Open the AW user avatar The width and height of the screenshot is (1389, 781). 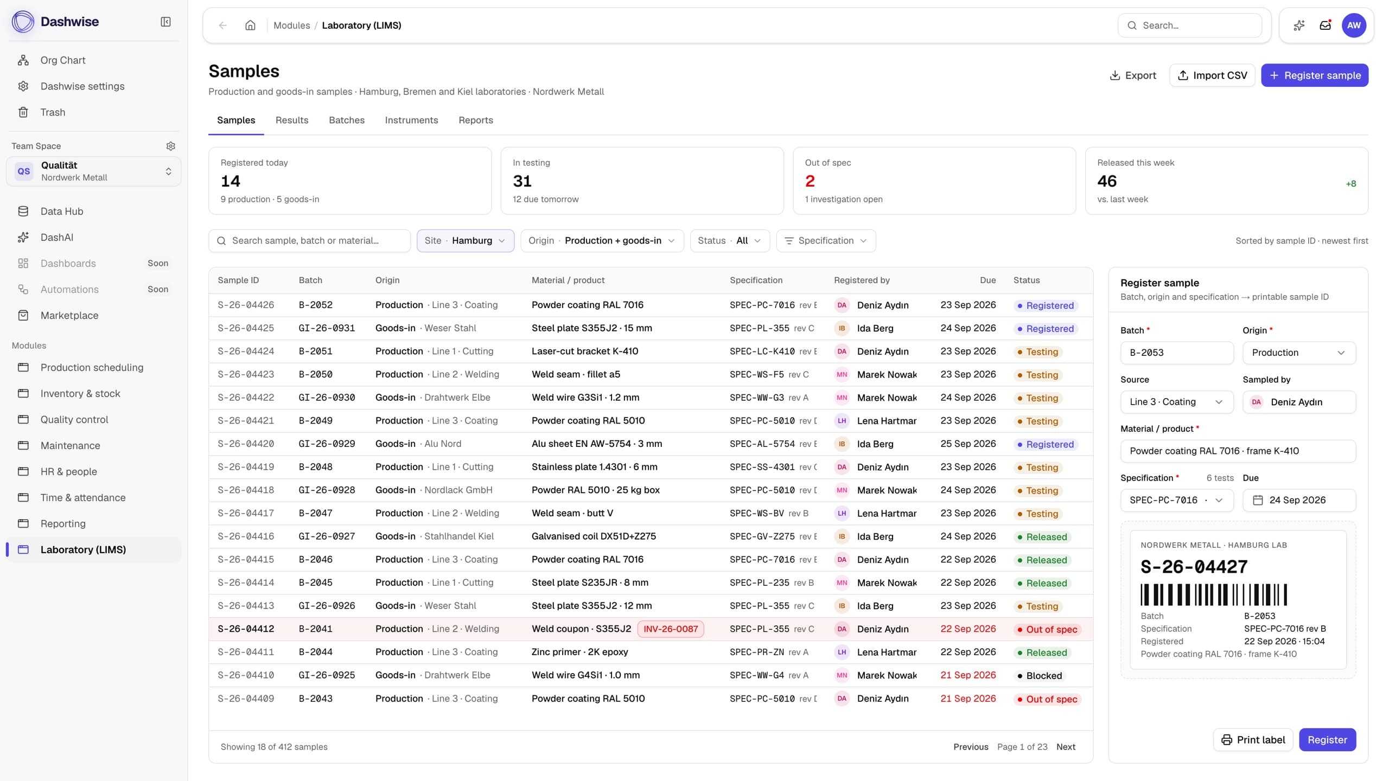[x=1354, y=25]
